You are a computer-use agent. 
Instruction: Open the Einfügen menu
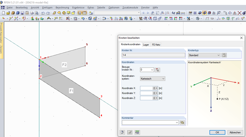coord(47,7)
